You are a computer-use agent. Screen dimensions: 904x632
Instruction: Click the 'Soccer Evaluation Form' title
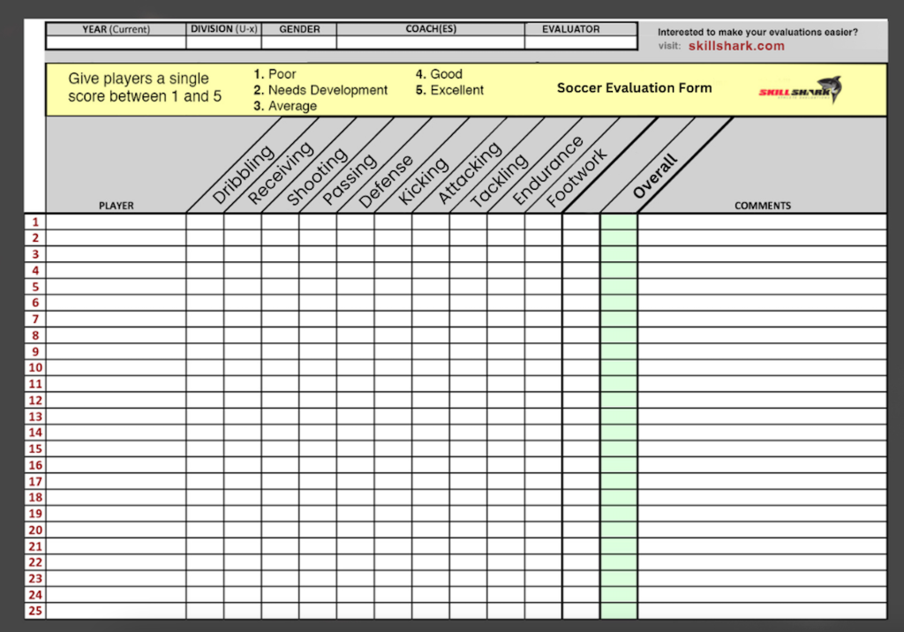(x=634, y=87)
